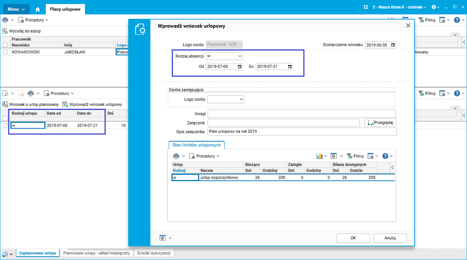Open Procedury in the lower leave toolbar
Image resolution: width=467 pixels, height=260 pixels.
click(x=59, y=93)
